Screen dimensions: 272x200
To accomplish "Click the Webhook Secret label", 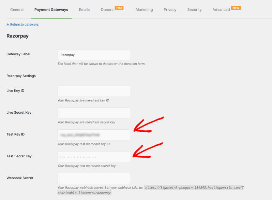I will [x=20, y=178].
